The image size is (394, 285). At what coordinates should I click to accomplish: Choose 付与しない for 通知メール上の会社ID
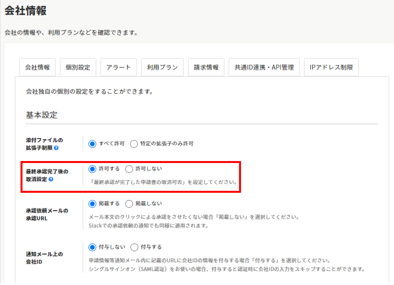point(92,247)
